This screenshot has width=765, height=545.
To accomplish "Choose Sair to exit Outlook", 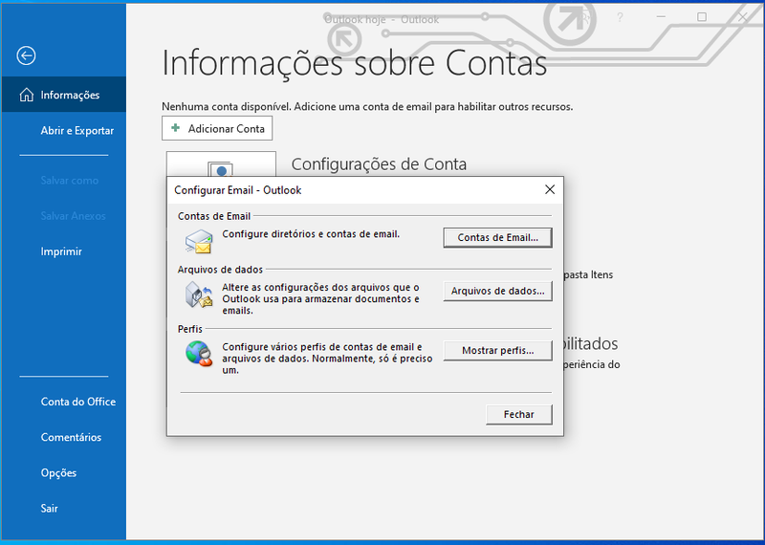I will [50, 509].
